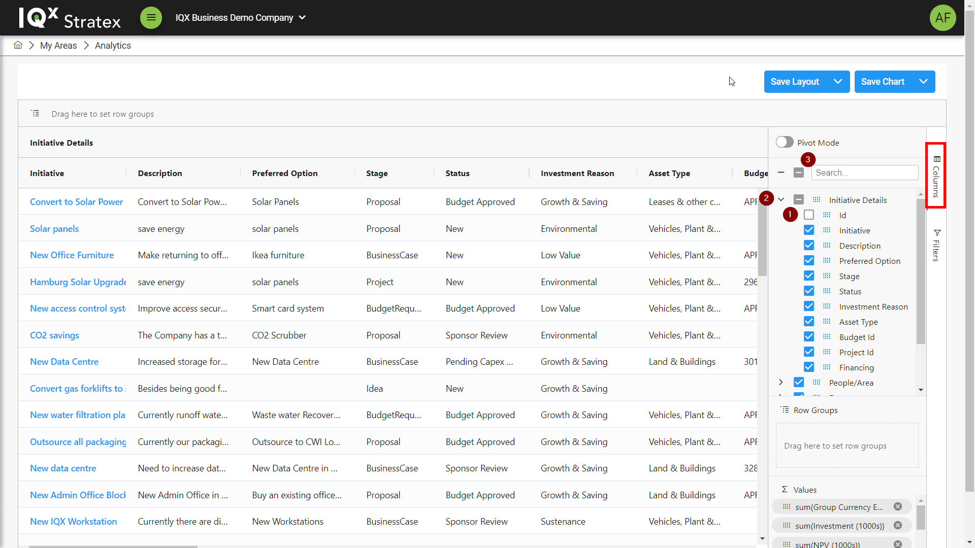Click row groups icon in drag bar

(35, 114)
